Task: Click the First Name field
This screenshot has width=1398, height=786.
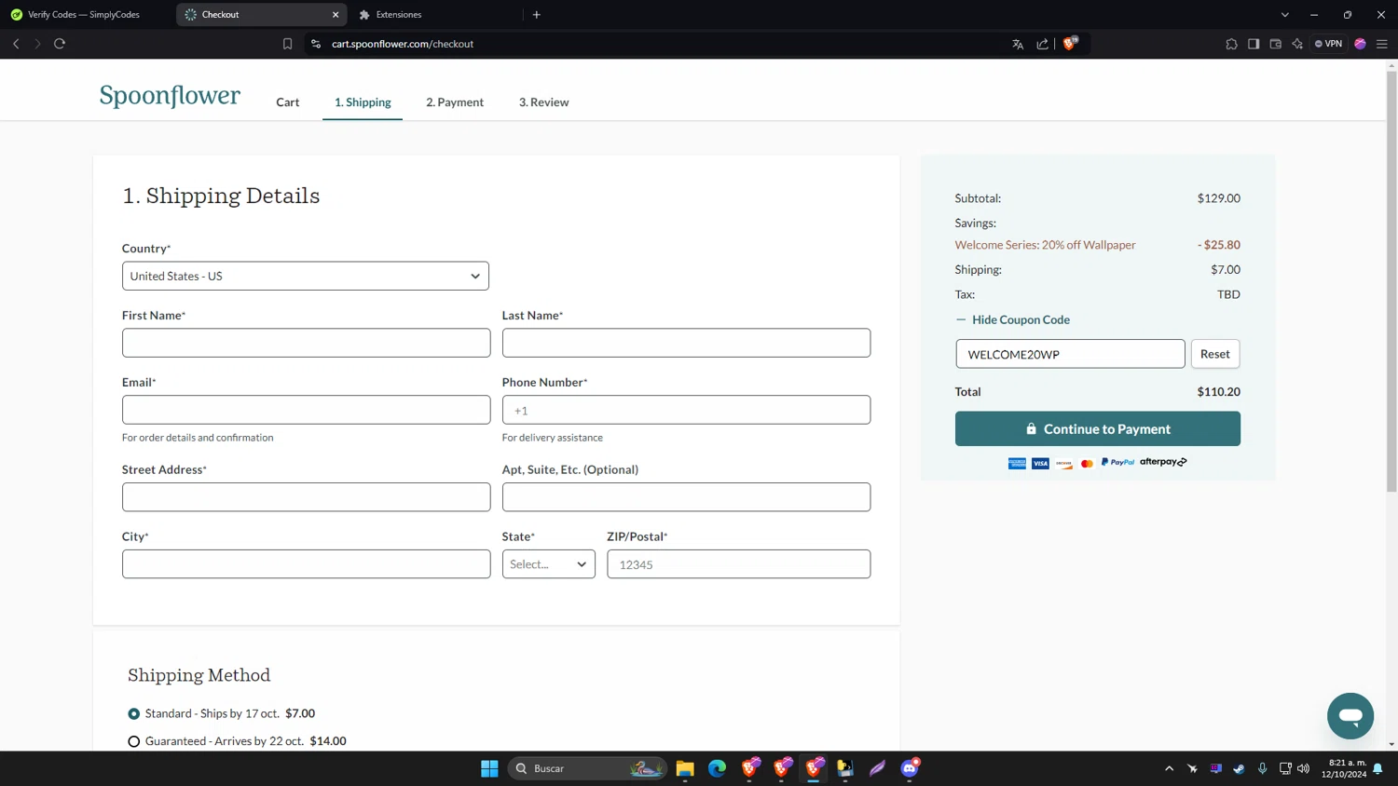Action: (306, 343)
